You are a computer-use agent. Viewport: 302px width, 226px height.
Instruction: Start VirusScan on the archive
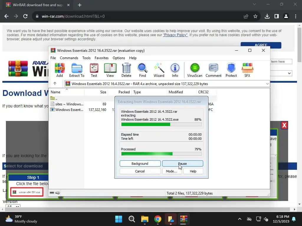click(x=195, y=70)
